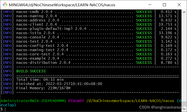Viewport: 187px width, 112px height.
Task: Click the 'nacos-core-test 2.0.4' module name
Action: (x=40, y=54)
